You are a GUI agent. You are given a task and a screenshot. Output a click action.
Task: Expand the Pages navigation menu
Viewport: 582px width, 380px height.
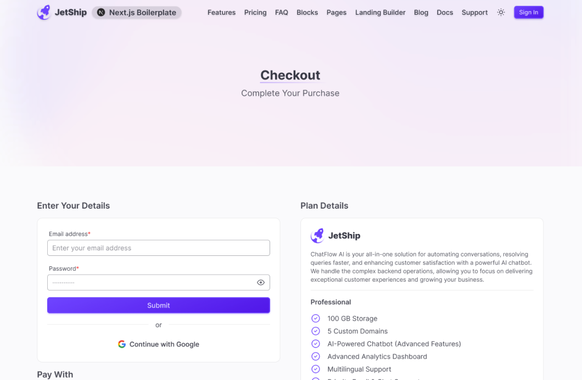[x=336, y=12]
